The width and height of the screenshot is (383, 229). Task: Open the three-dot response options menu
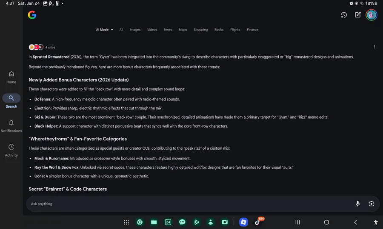click(374, 47)
